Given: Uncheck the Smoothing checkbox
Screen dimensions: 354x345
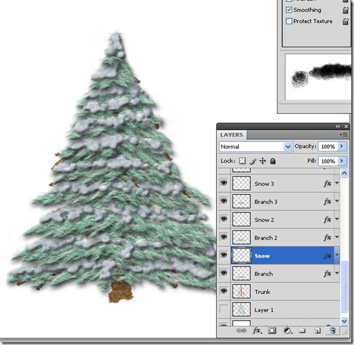Looking at the screenshot, I should 288,10.
